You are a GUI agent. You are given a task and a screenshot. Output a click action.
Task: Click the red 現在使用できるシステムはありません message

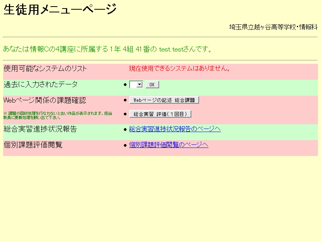[x=180, y=69]
